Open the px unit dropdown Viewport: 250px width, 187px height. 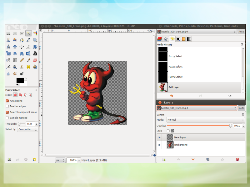pyautogui.click(x=60, y=160)
